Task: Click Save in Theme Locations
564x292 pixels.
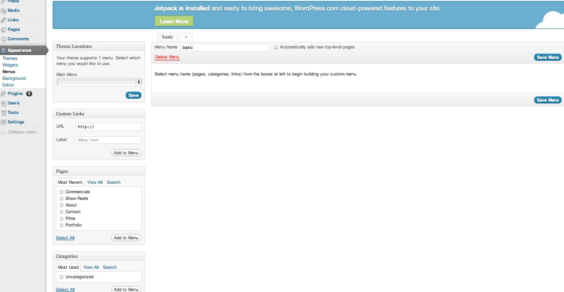Action: 133,95
